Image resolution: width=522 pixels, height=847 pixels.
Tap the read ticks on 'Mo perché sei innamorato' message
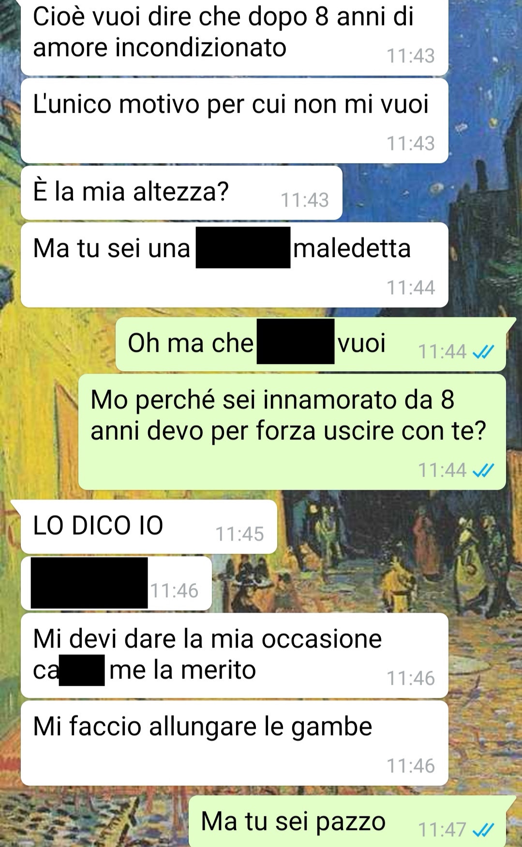483,470
